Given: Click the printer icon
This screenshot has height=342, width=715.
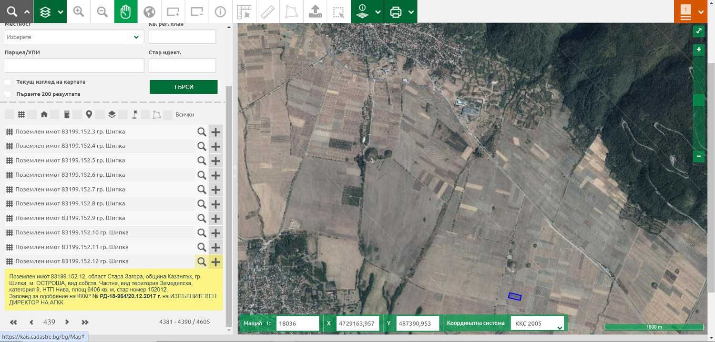Looking at the screenshot, I should (396, 11).
